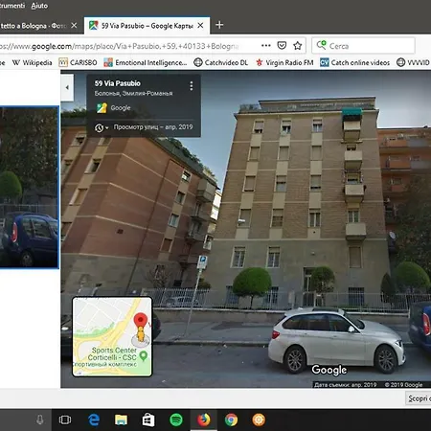Click the '© 2019 Google' copyright text
Screen dimensions: 431x431
403,385
